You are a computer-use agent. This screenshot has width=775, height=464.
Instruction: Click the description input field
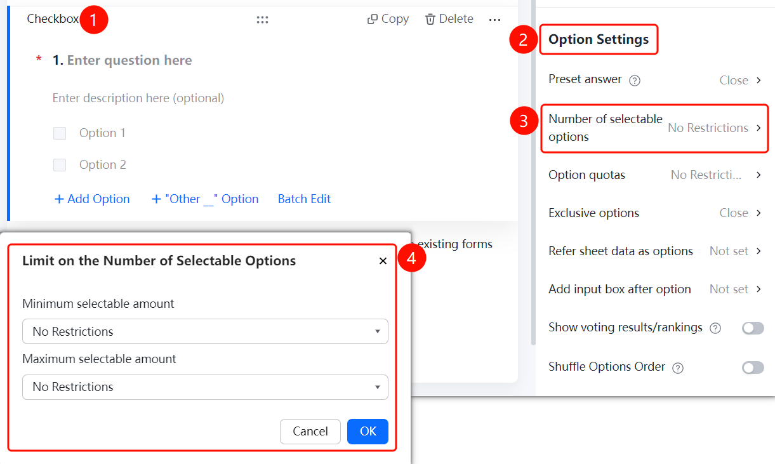(138, 98)
